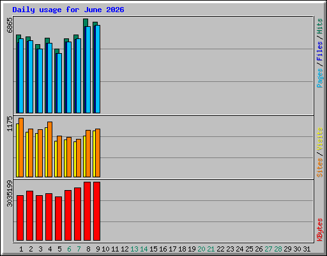Click the '6865' hits axis value
The width and height of the screenshot is (327, 256).
click(x=10, y=25)
